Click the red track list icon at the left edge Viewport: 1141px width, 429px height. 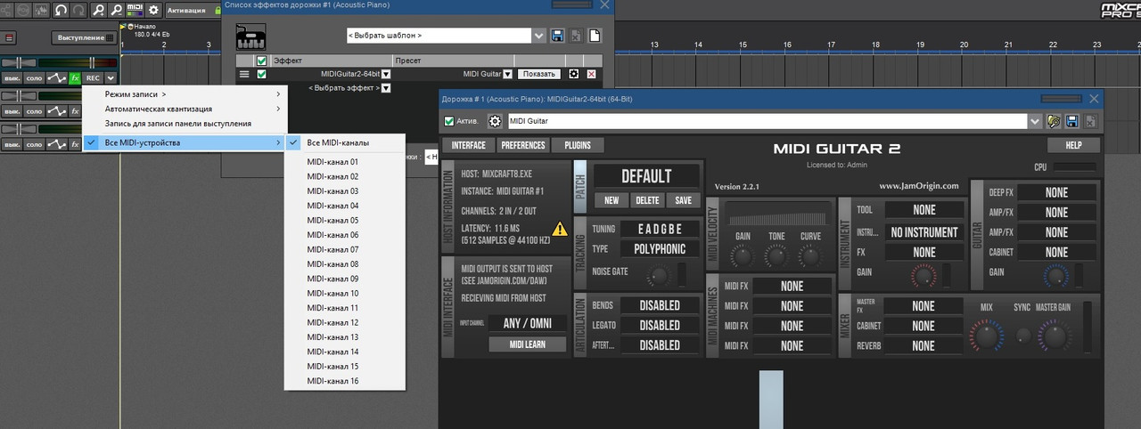click(10, 37)
